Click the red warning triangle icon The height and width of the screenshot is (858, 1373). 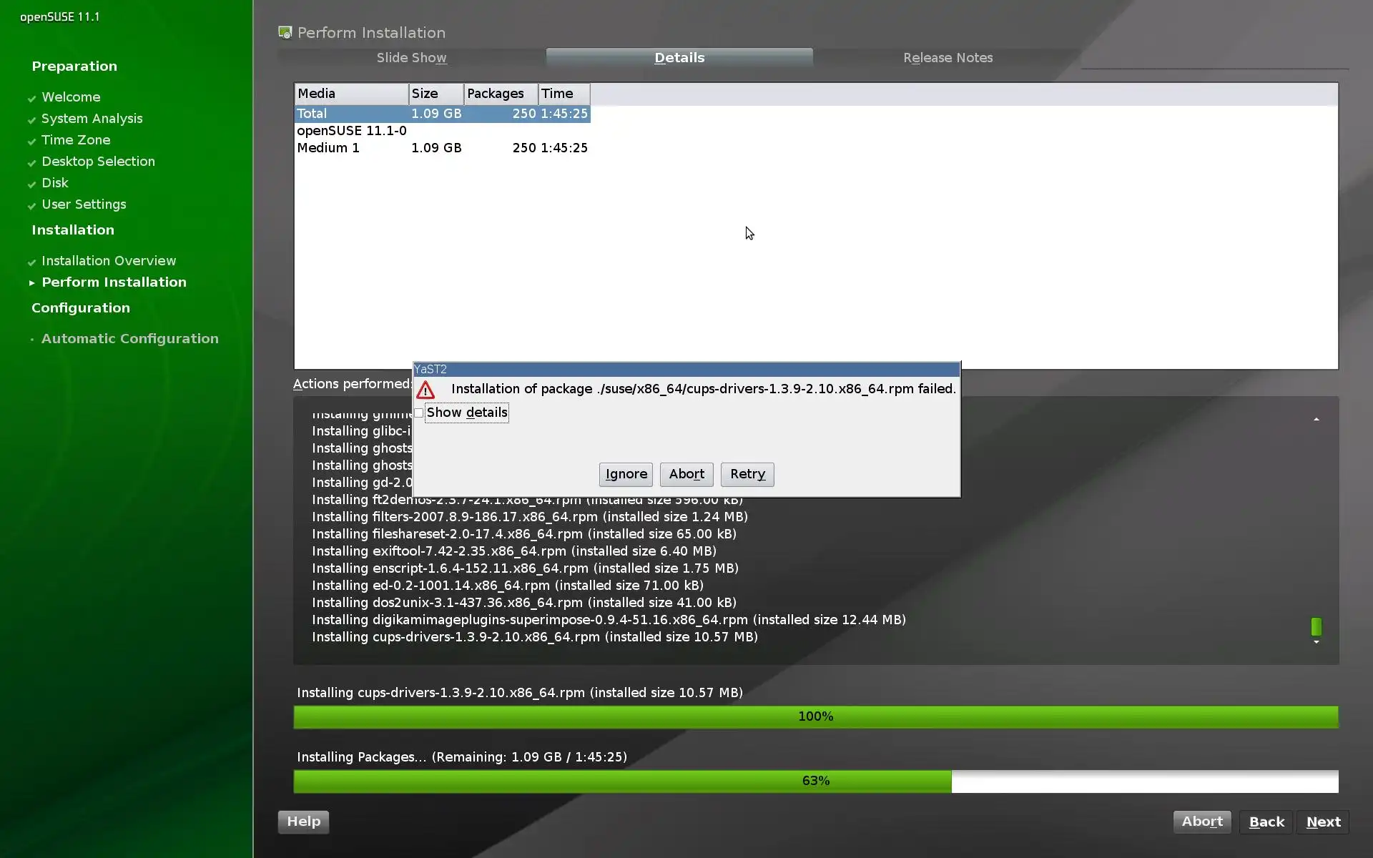click(425, 390)
